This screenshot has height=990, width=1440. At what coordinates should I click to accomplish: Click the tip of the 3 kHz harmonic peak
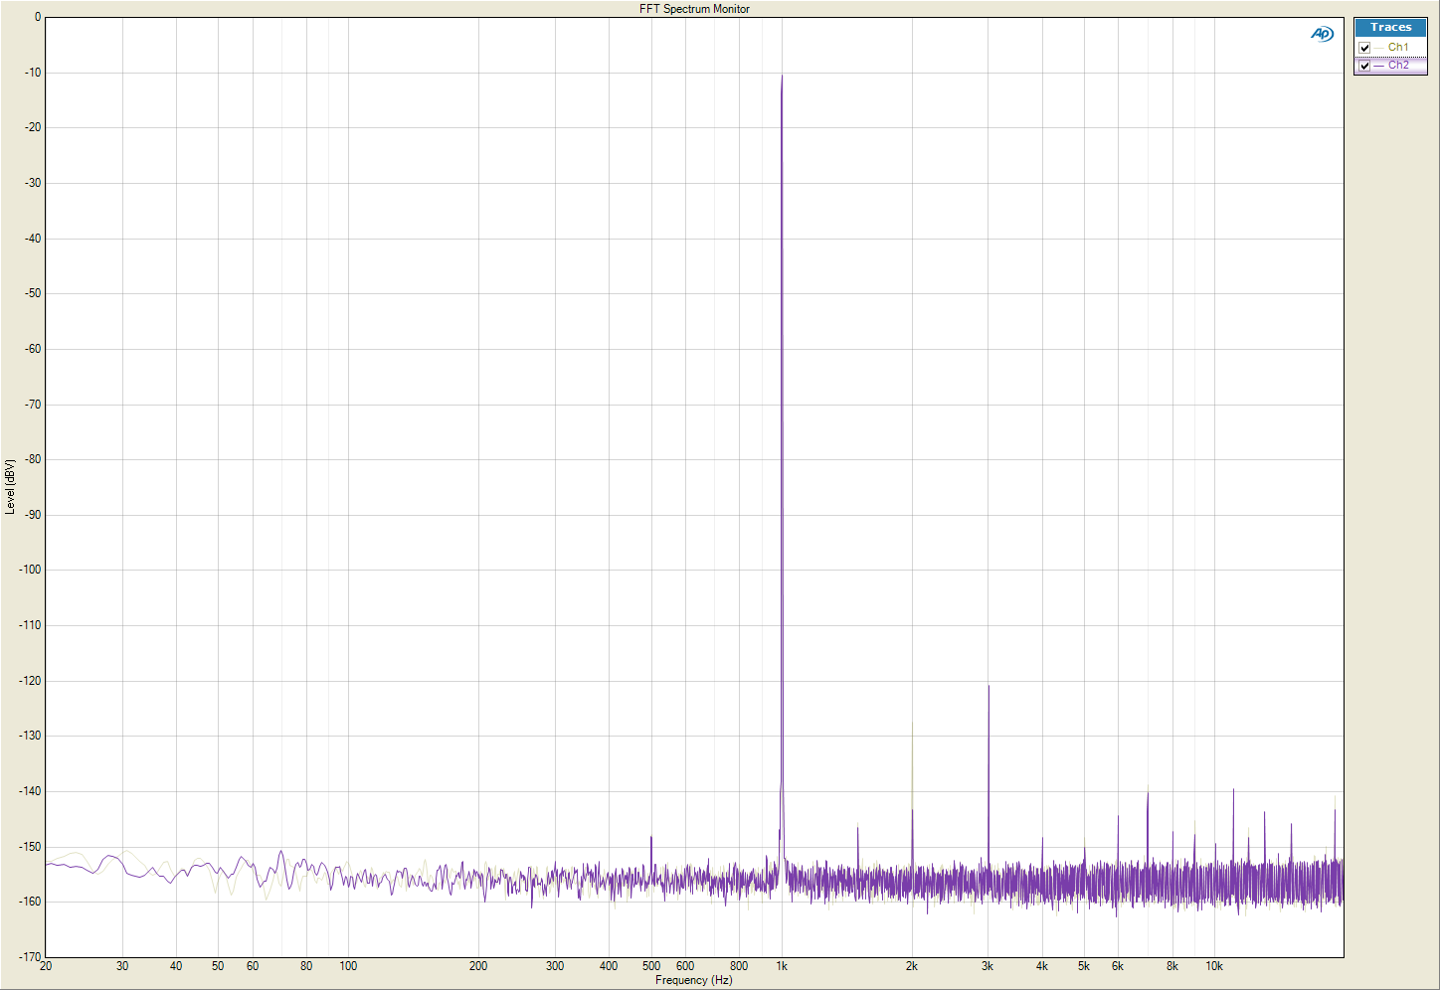click(989, 686)
